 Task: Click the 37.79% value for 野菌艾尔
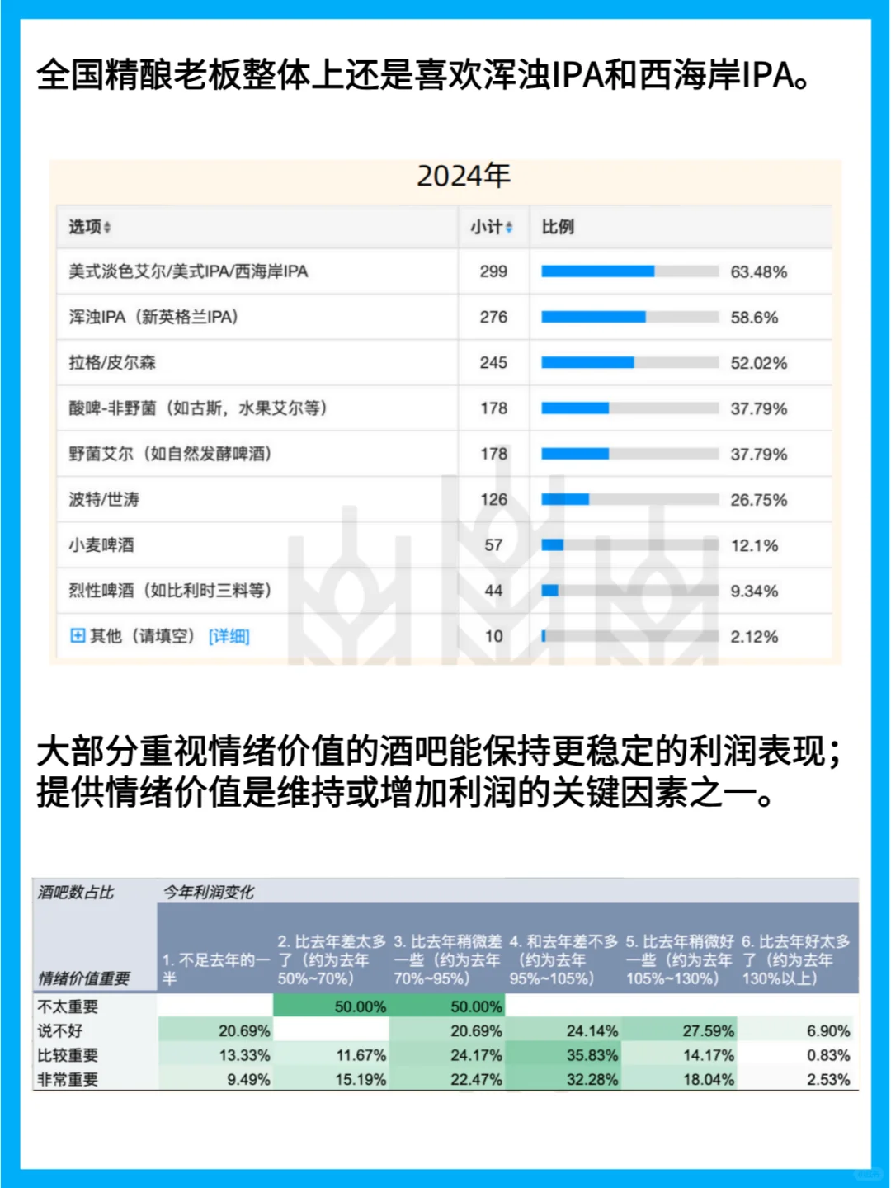click(x=759, y=454)
